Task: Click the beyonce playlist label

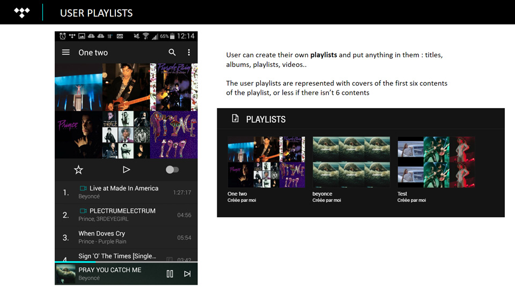Action: (322, 194)
